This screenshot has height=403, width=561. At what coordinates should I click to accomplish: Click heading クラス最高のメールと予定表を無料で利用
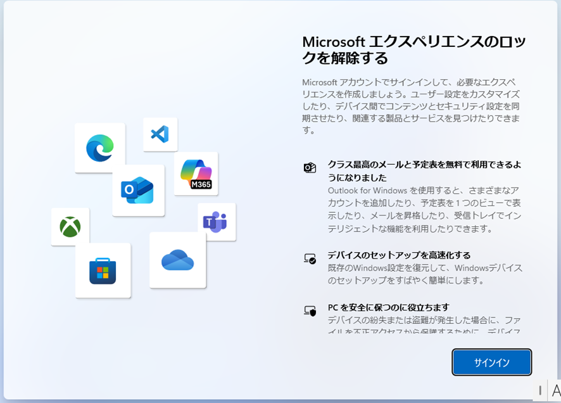[424, 171]
